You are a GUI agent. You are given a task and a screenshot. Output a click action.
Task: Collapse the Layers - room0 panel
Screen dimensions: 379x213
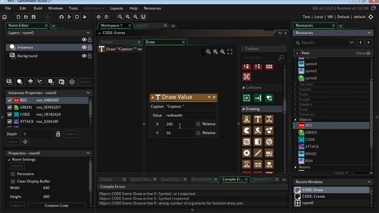click(x=88, y=33)
